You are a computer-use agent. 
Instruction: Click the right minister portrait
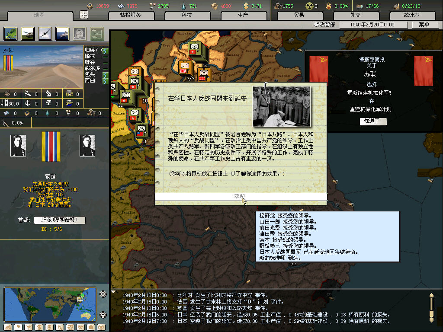pos(87,146)
